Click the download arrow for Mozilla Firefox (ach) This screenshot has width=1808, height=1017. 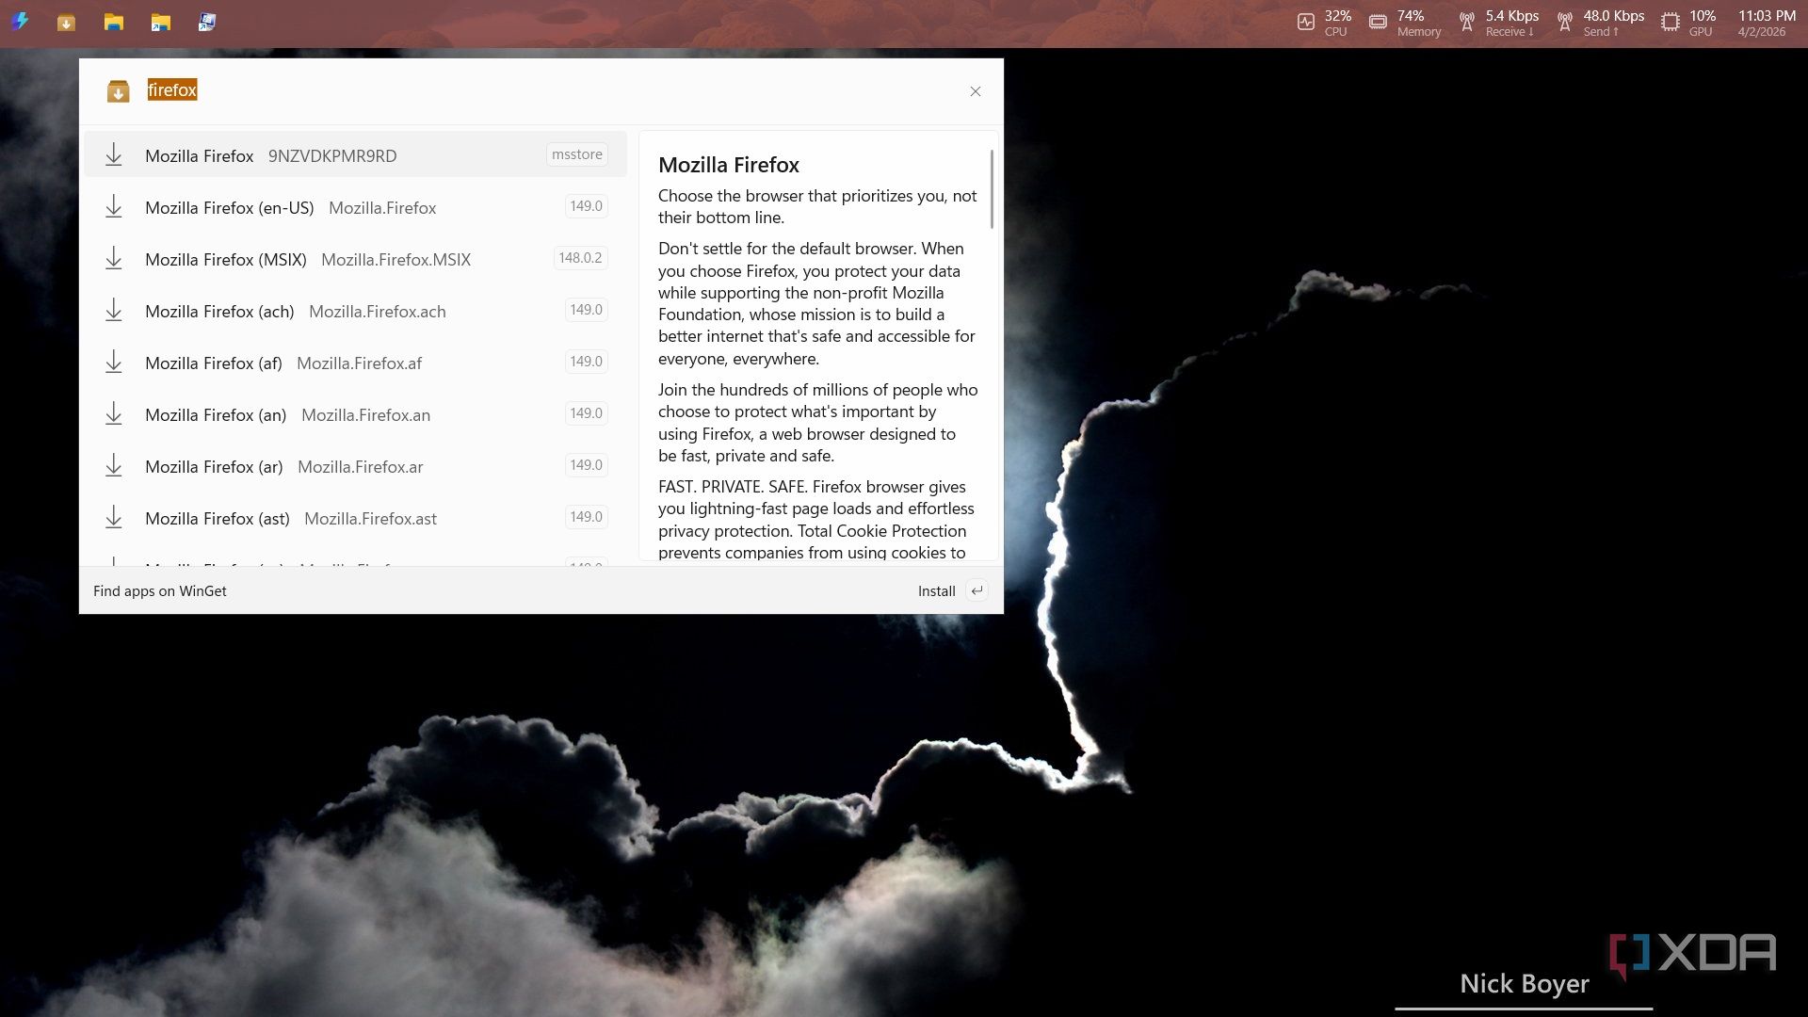114,311
